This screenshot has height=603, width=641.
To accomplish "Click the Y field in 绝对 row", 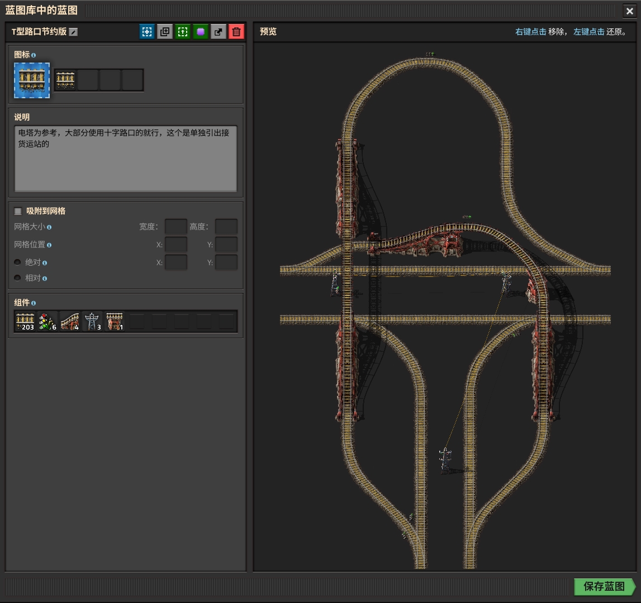I will [226, 262].
